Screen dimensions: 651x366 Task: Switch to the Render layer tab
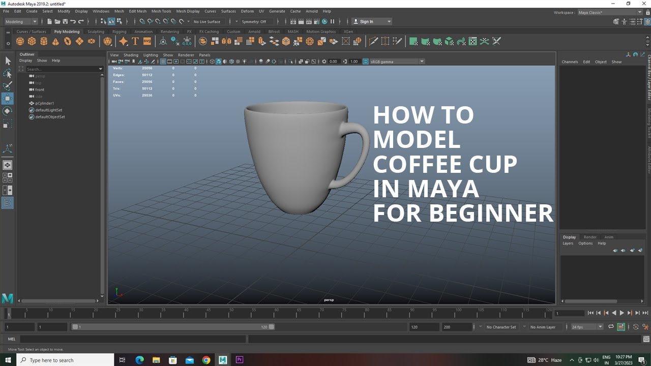(x=590, y=237)
